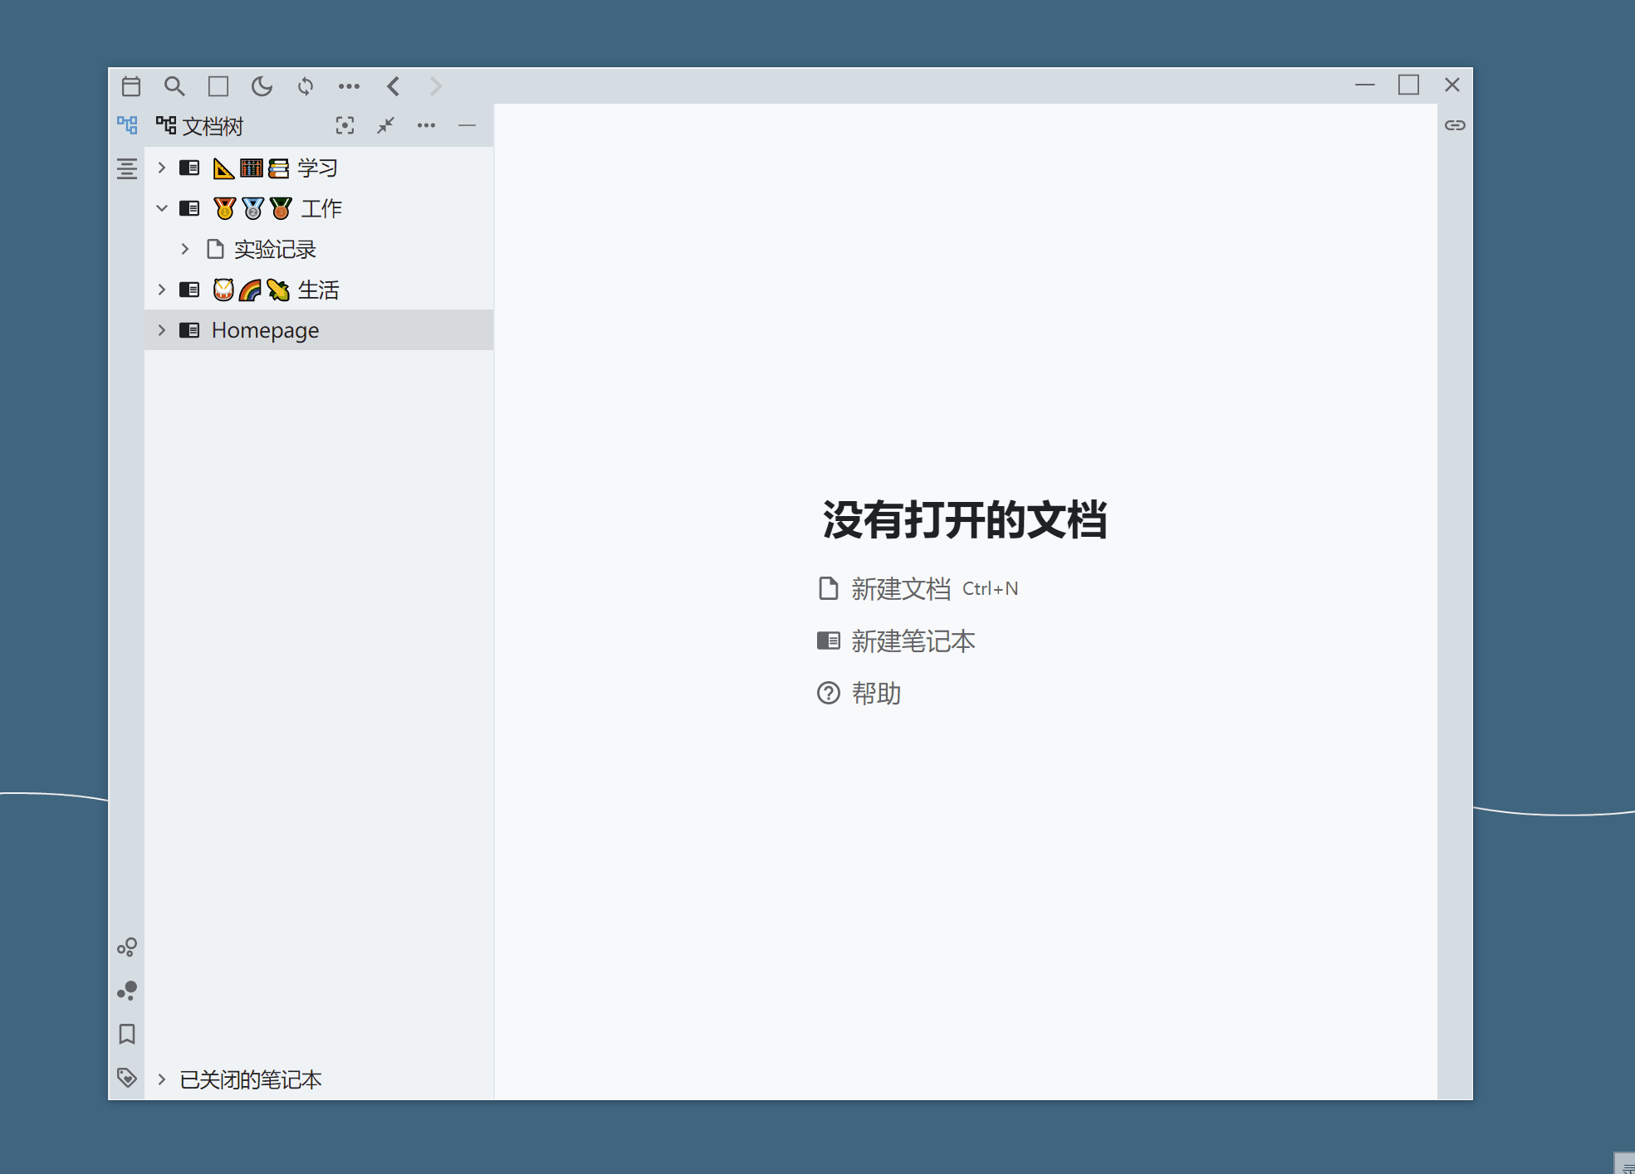Open the global graph icon in sidebar
The width and height of the screenshot is (1635, 1174).
point(127,991)
